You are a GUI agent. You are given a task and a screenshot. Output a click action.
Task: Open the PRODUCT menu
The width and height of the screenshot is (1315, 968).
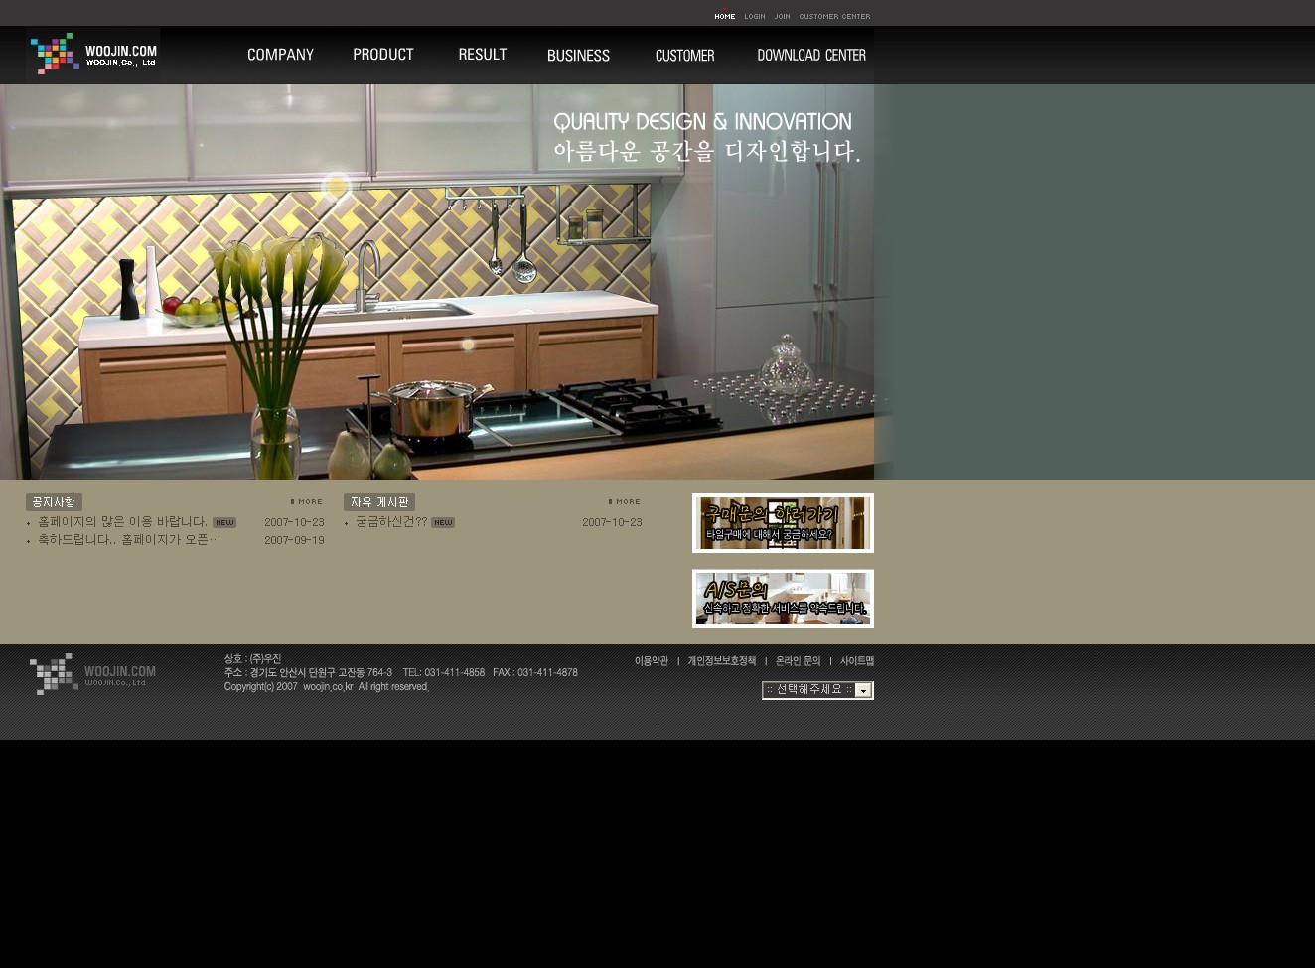383,55
